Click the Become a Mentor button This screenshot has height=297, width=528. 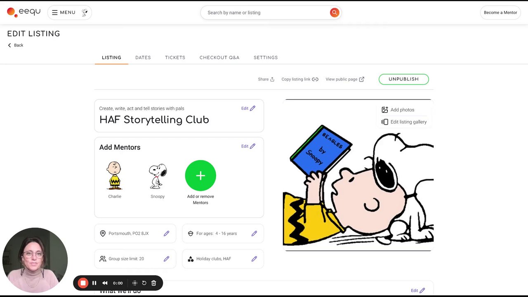(500, 12)
